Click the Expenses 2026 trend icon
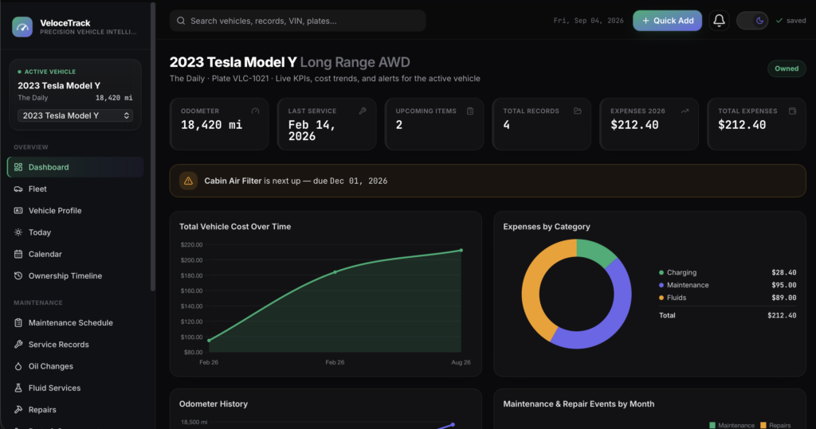The height and width of the screenshot is (429, 816). click(685, 111)
